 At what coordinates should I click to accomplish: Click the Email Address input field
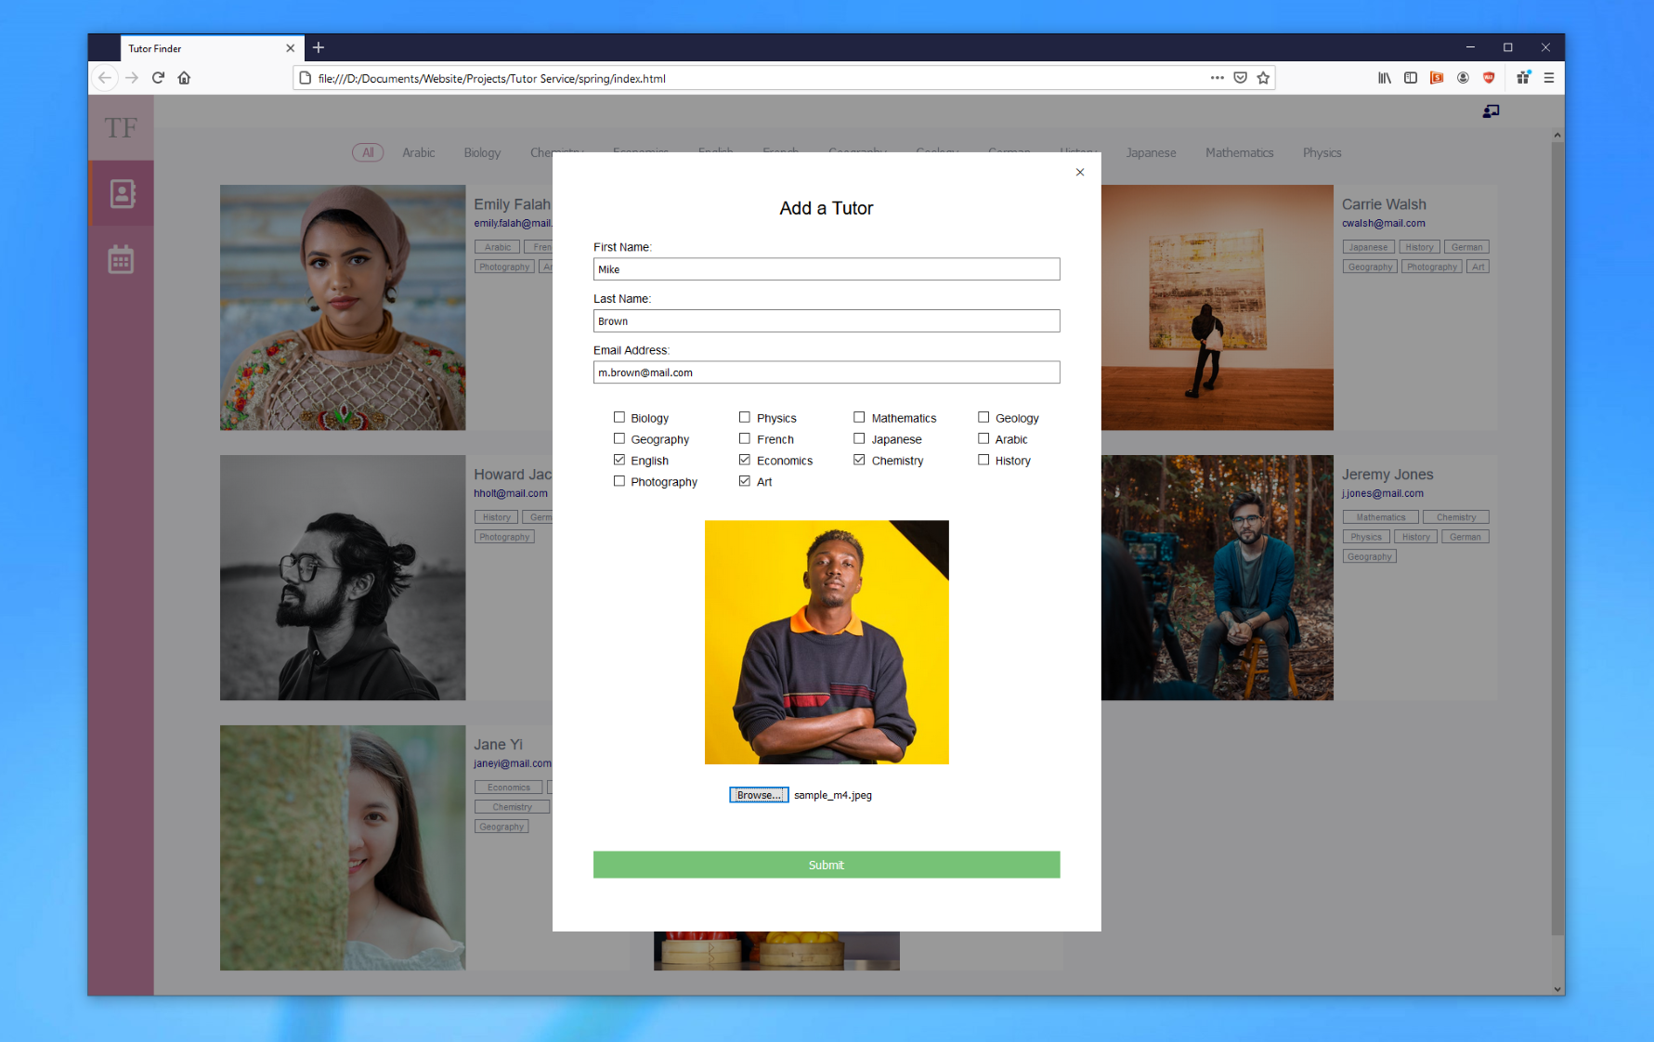827,372
